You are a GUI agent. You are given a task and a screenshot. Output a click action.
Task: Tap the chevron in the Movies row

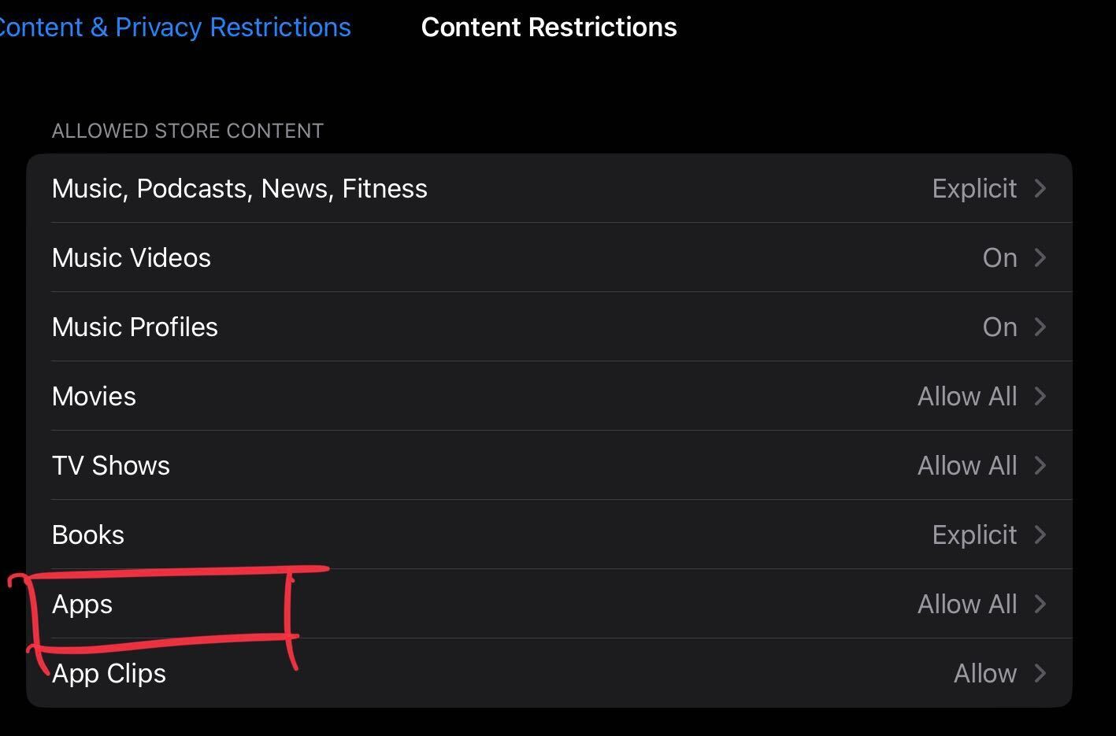(1040, 396)
